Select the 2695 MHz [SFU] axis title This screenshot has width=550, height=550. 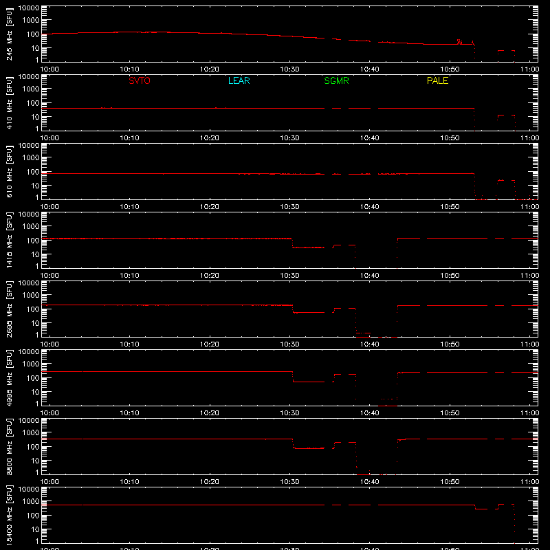[x=9, y=309]
